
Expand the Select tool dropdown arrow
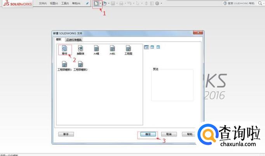point(142,4)
